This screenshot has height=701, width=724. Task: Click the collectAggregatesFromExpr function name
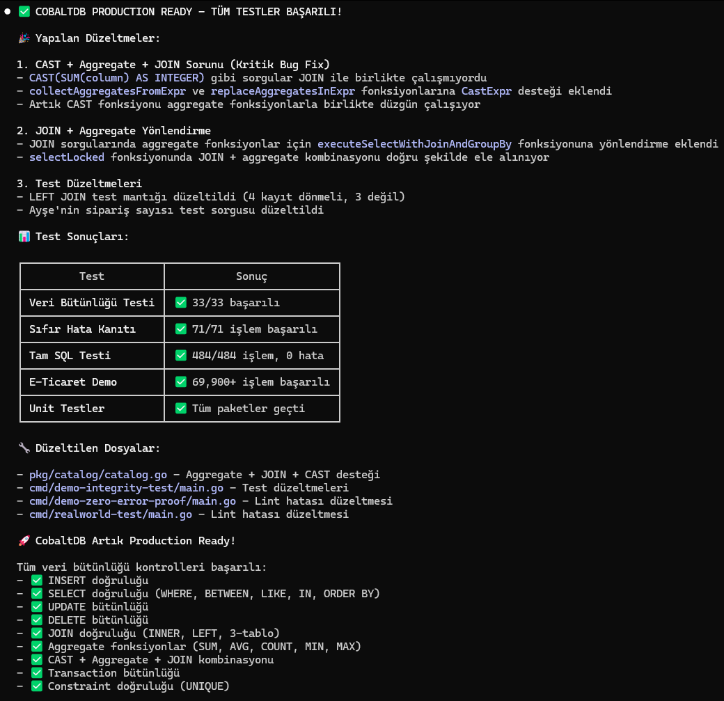pyautogui.click(x=108, y=91)
